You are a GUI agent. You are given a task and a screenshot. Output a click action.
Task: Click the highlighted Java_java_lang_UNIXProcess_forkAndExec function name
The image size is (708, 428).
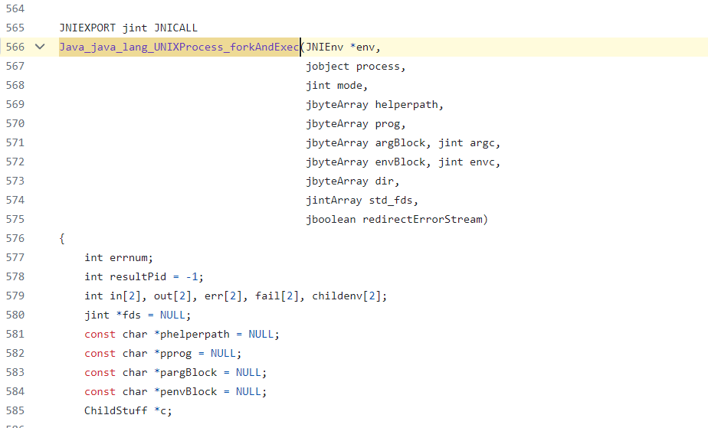pyautogui.click(x=179, y=47)
